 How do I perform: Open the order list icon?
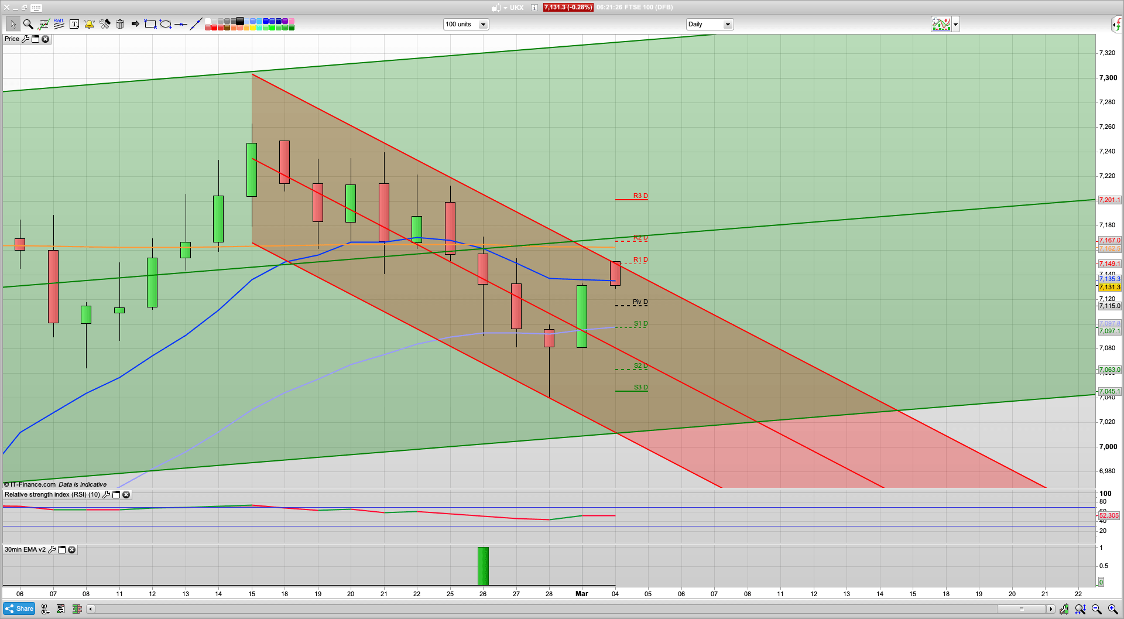[x=60, y=609]
